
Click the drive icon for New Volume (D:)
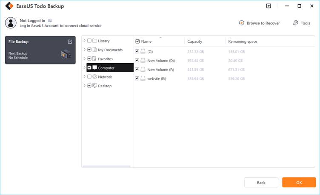click(143, 60)
